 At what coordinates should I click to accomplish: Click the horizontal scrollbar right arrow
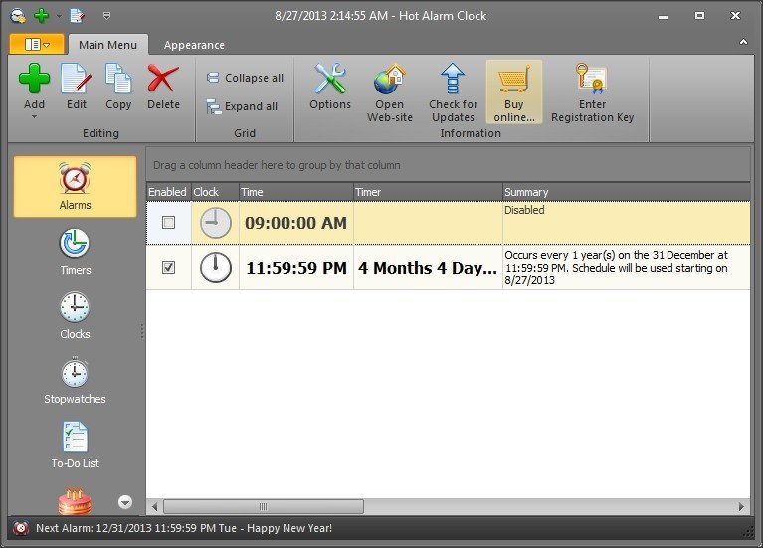pyautogui.click(x=741, y=506)
